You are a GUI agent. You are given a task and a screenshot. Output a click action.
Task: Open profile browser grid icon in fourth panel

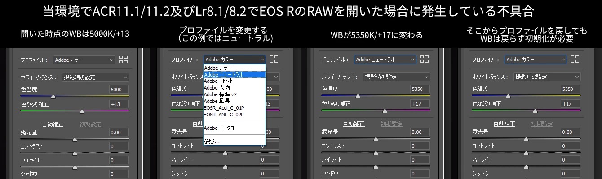point(575,59)
